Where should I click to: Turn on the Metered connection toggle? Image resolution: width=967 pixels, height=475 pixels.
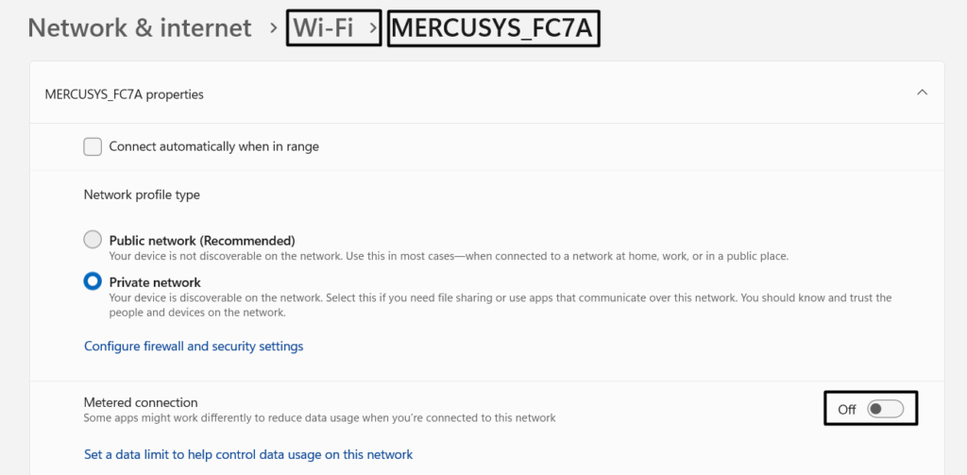tap(886, 409)
